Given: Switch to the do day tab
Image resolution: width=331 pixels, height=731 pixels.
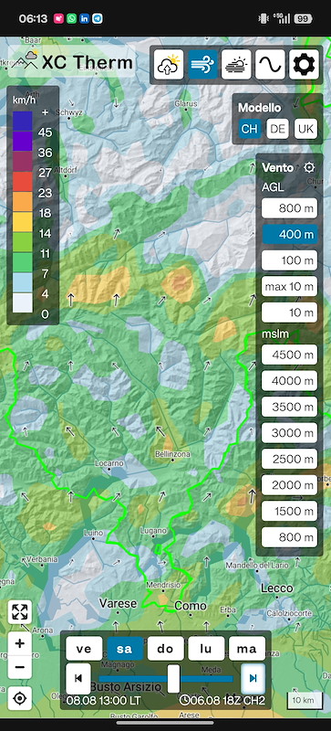Looking at the screenshot, I should click(x=165, y=649).
